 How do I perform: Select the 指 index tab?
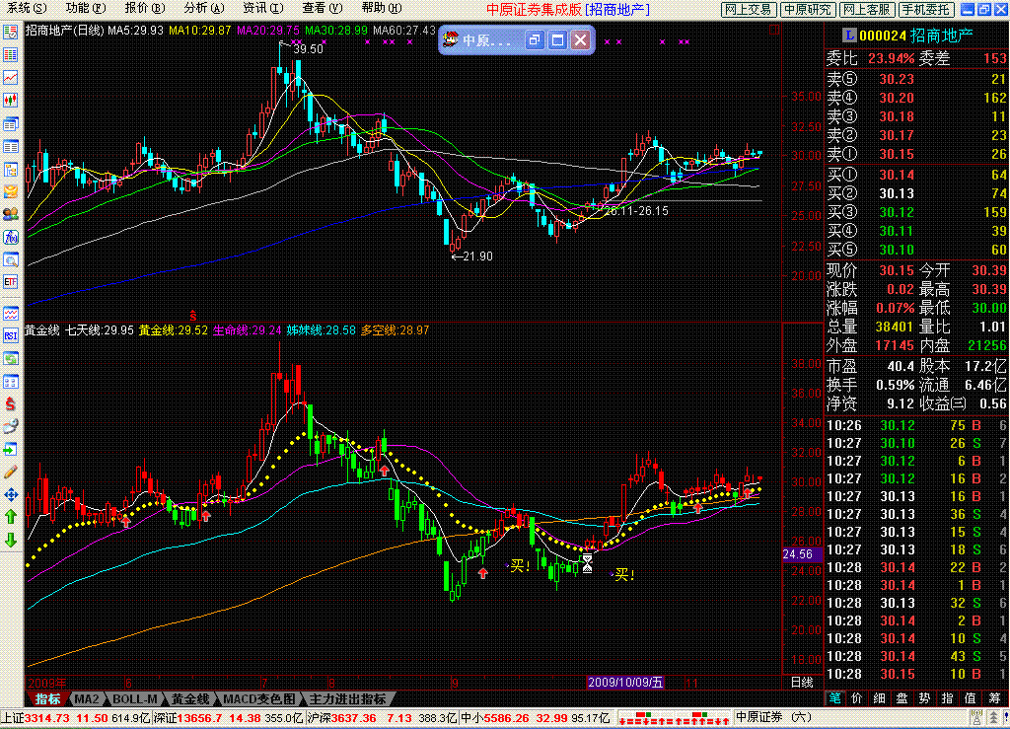click(x=948, y=698)
